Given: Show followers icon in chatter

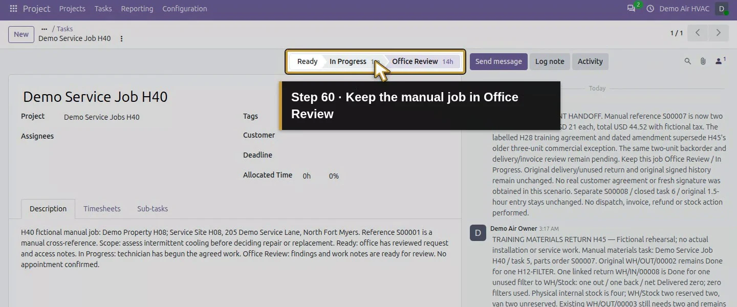Looking at the screenshot, I should pyautogui.click(x=720, y=61).
